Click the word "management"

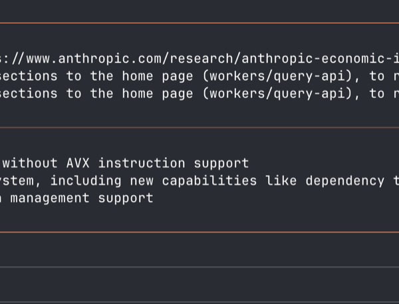[49, 198]
